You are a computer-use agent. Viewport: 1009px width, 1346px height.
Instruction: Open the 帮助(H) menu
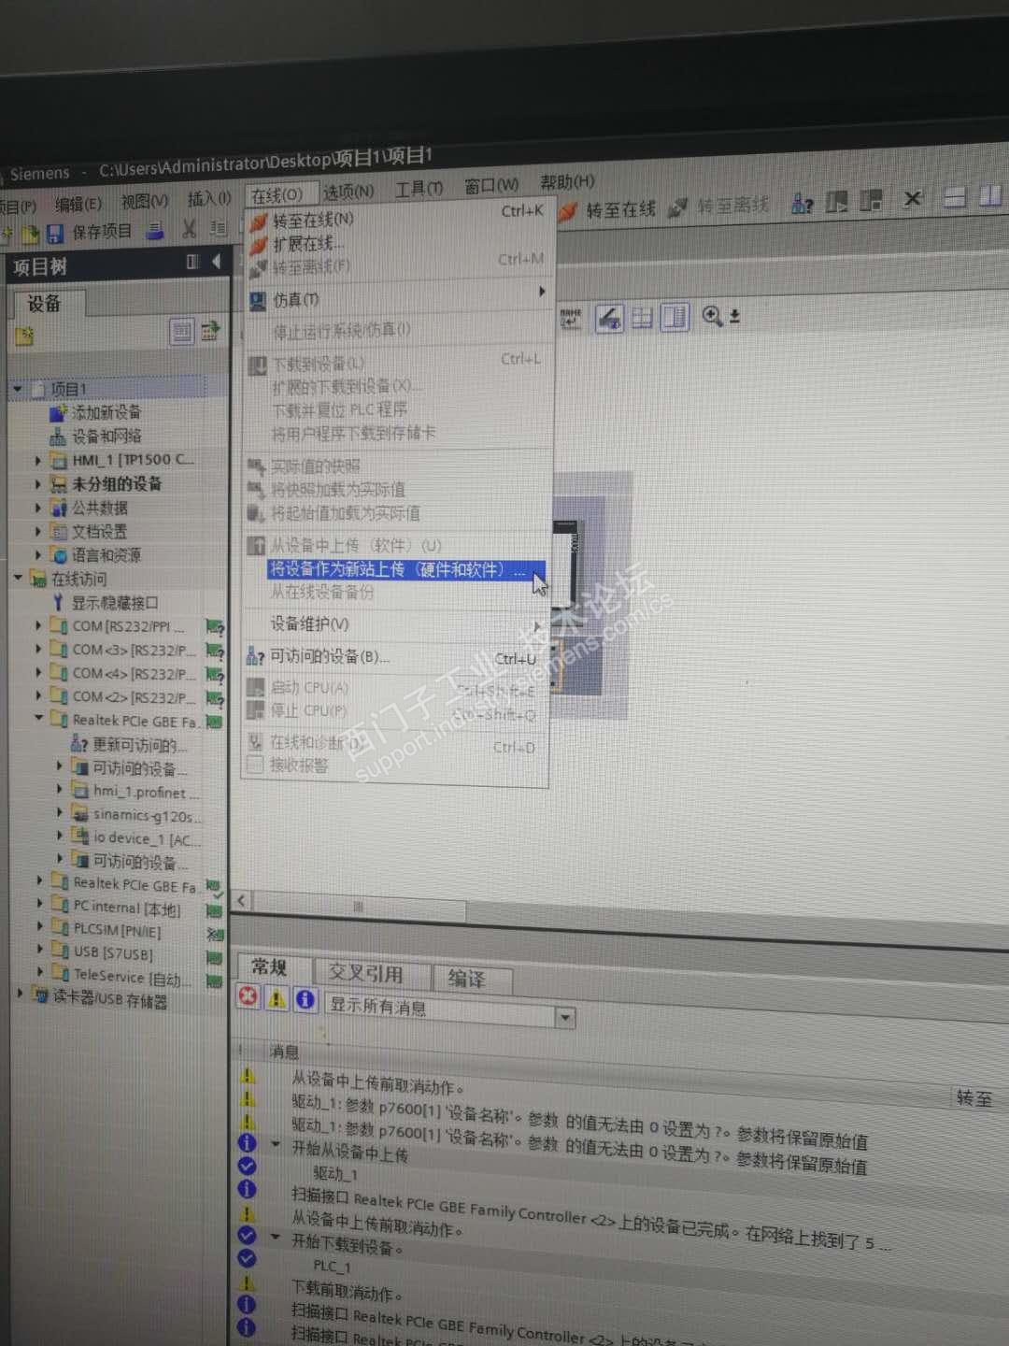click(566, 181)
